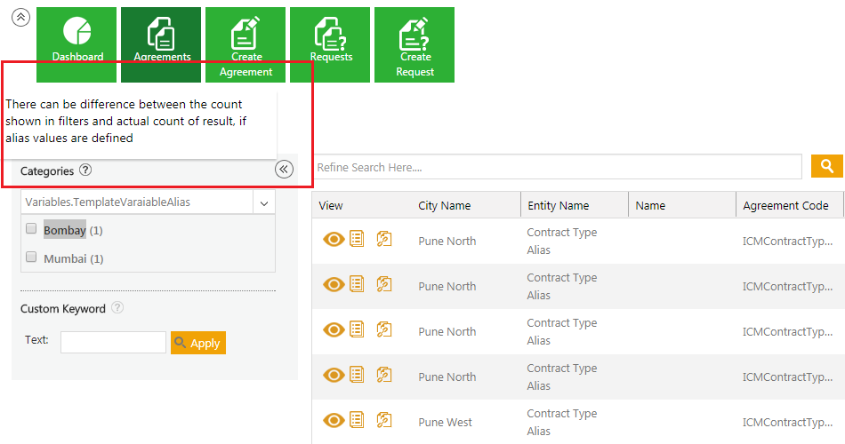This screenshot has height=444, width=845.
Task: Click the help icon next to Categories
Action: (85, 170)
